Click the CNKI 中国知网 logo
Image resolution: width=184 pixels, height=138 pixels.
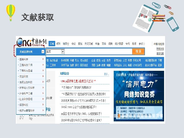click(31, 42)
